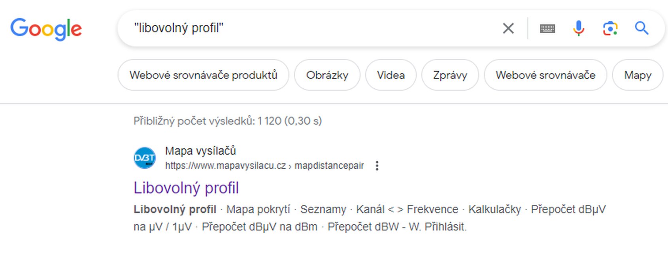
Task: Select the "Webové srovnávače produktů" filter
Action: 203,75
